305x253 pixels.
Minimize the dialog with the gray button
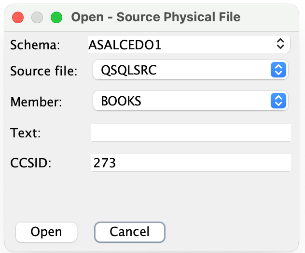coord(37,18)
